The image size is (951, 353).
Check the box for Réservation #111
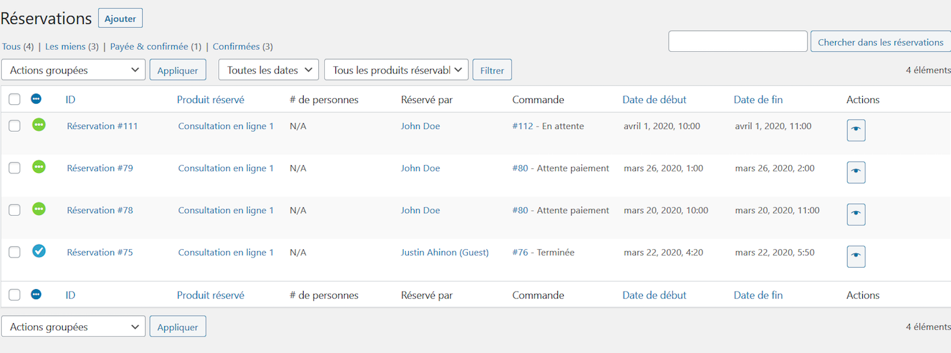15,126
